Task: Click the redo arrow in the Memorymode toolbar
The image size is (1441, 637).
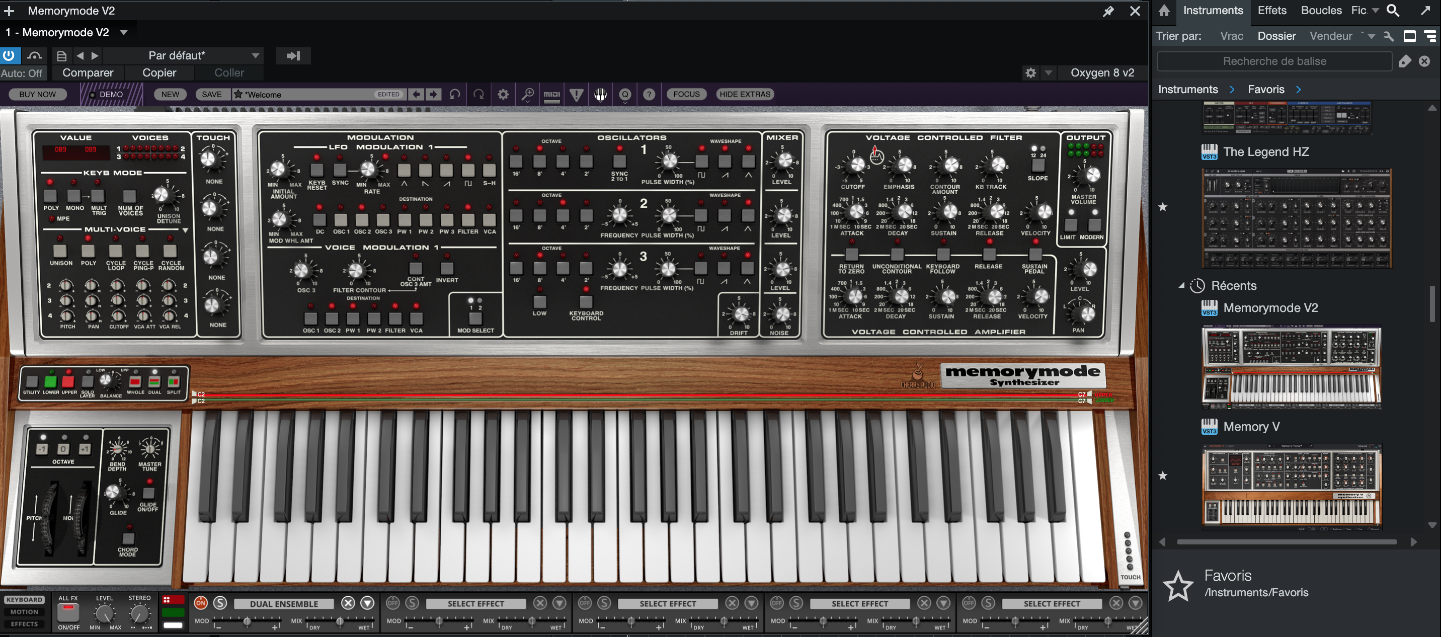Action: tap(479, 94)
